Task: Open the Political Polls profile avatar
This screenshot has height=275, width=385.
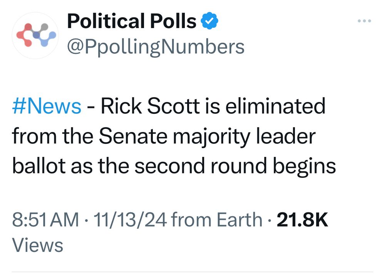Action: tap(35, 35)
